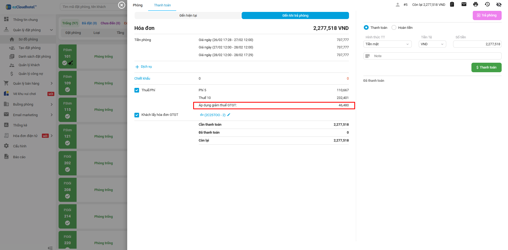Open the Tiền mặt payment method dropdown
The height and width of the screenshot is (250, 508).
pos(387,44)
